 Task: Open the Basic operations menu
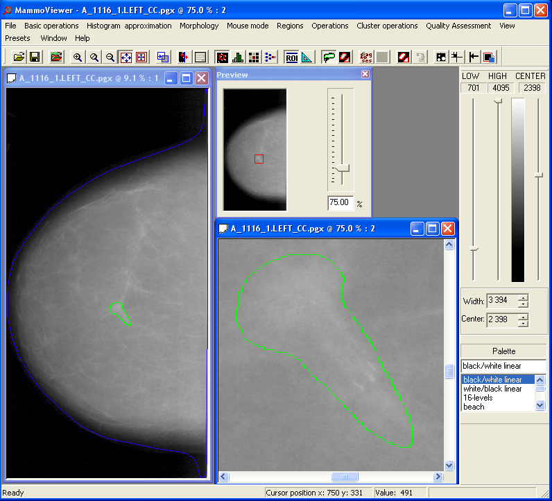point(51,26)
